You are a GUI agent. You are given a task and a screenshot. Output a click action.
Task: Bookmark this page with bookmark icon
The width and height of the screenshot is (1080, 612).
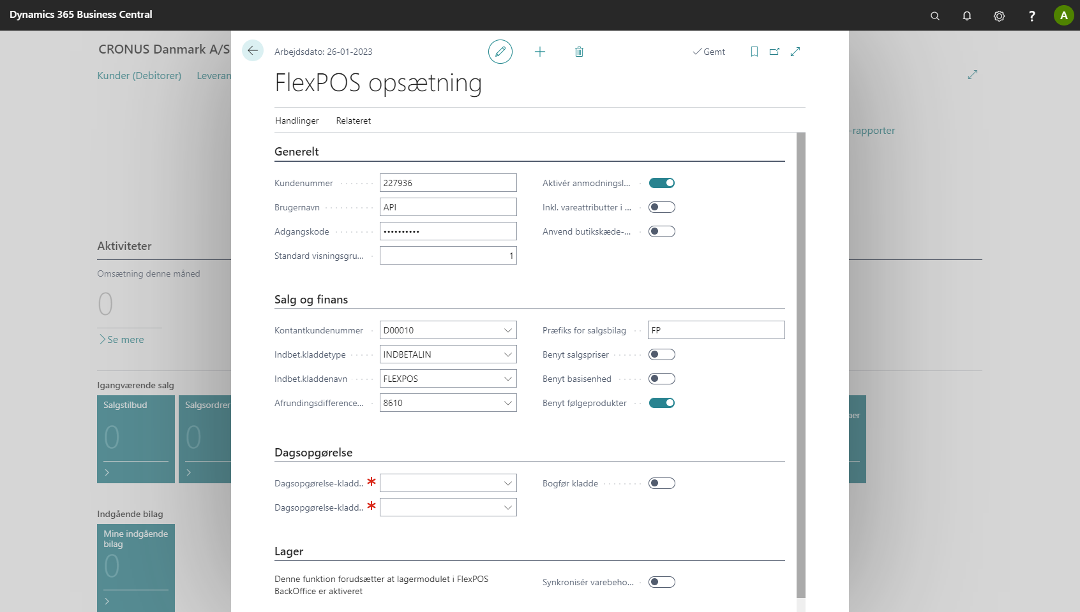point(754,52)
